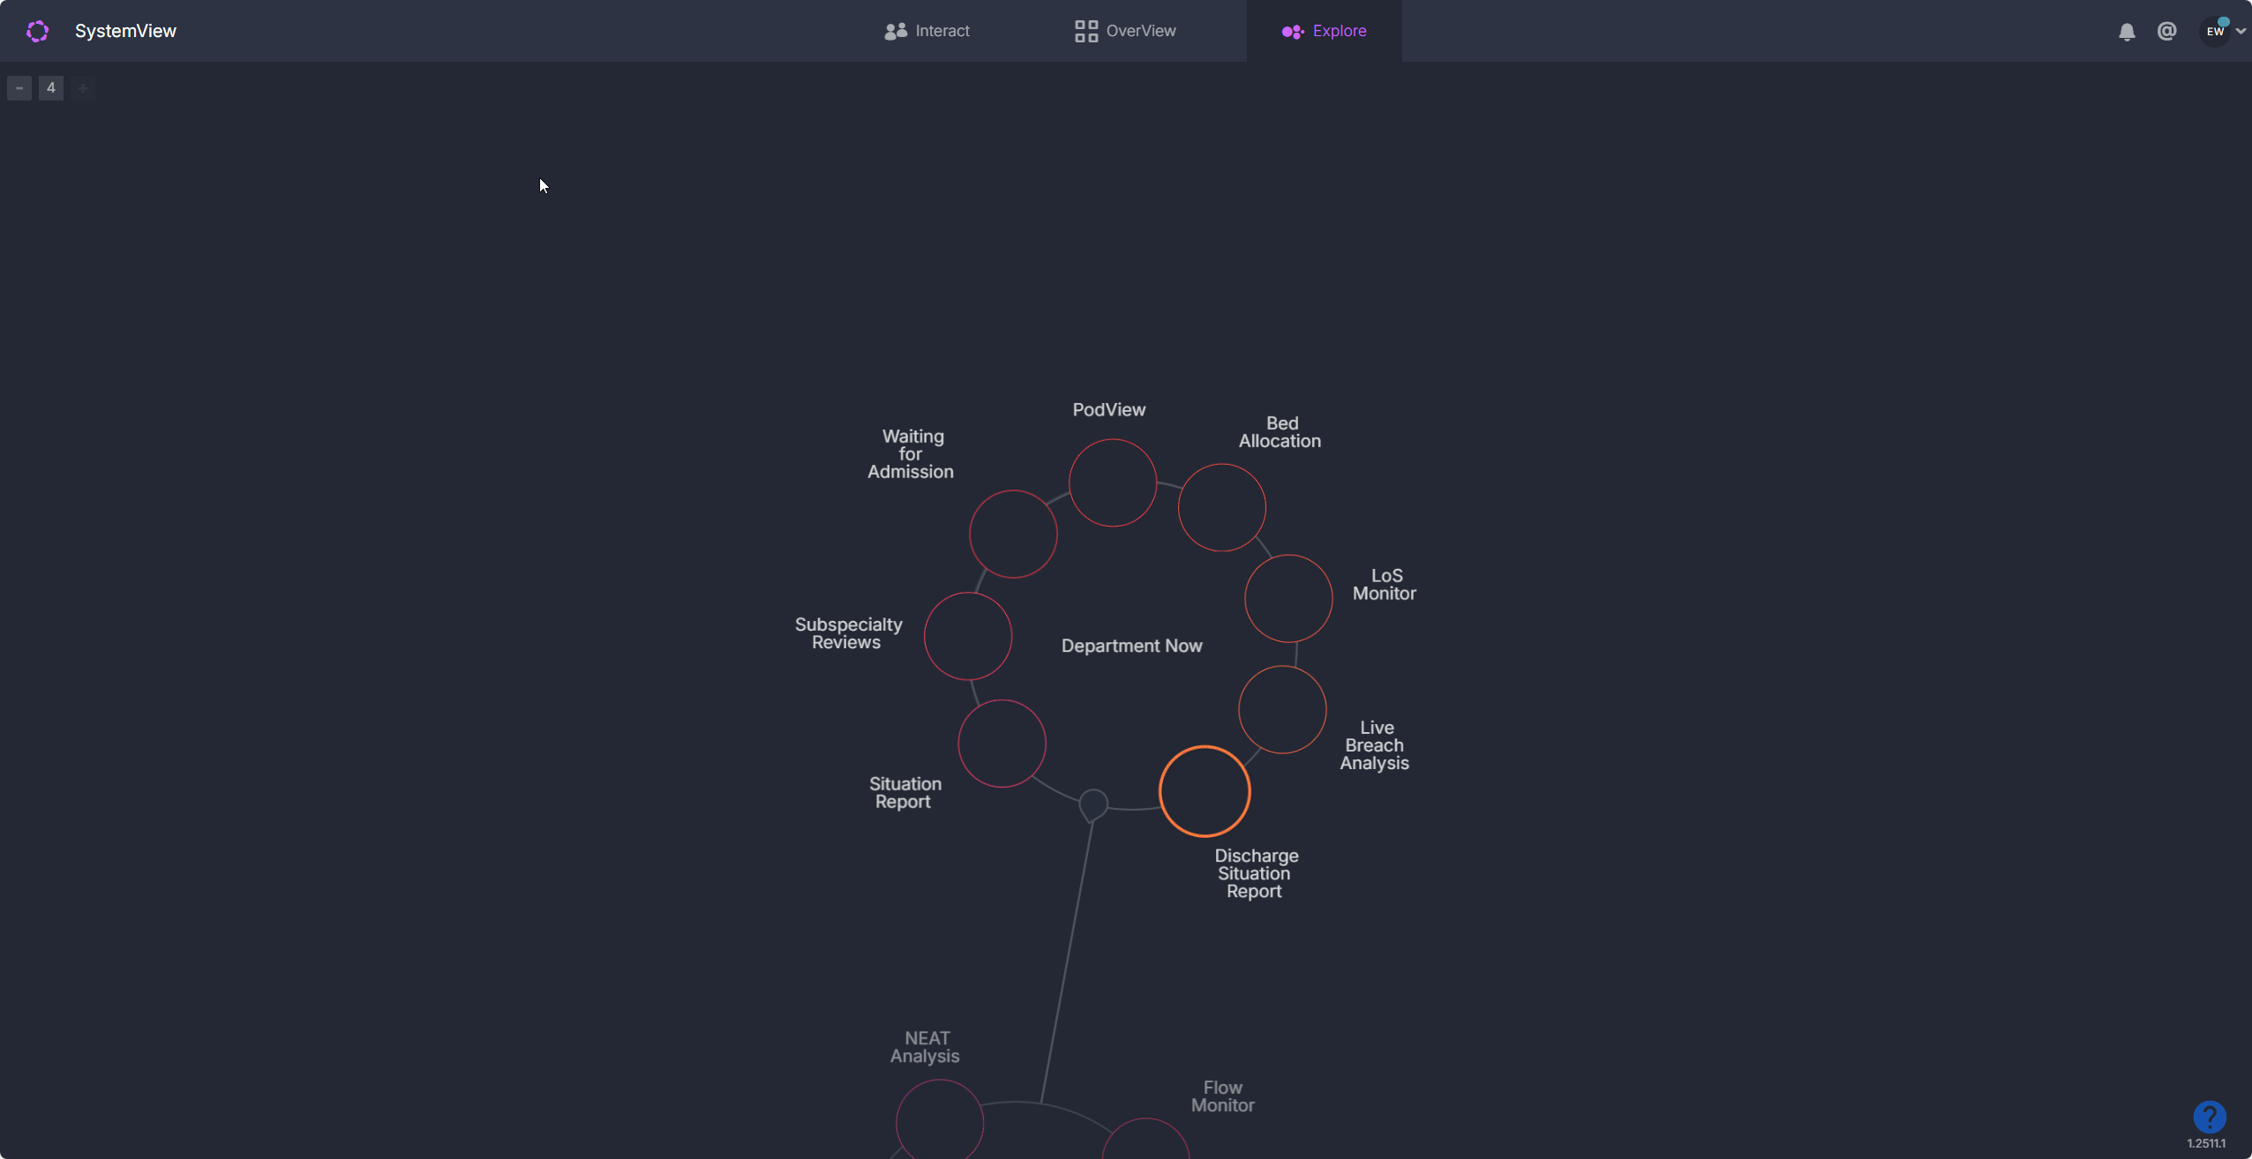Switch to the Interact tab
Screen dimensions: 2252x1159
click(927, 32)
